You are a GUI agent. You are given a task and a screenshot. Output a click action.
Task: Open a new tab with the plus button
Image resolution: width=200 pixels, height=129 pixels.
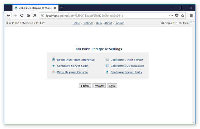point(62,8)
